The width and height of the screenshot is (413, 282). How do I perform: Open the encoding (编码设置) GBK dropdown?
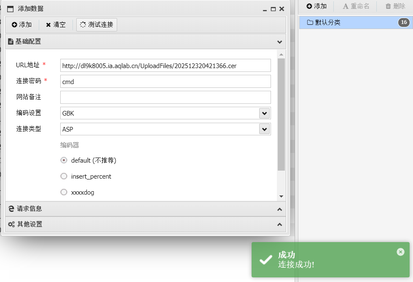(x=264, y=113)
